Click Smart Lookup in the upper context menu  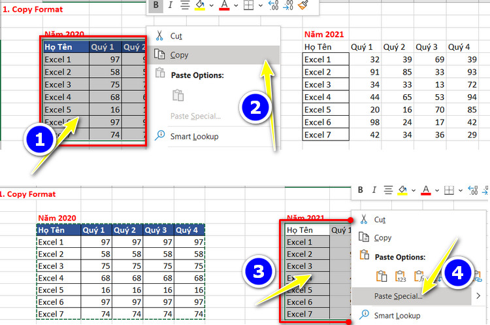(x=193, y=136)
